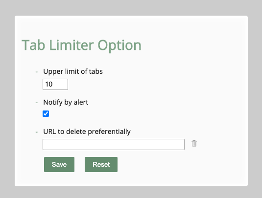This screenshot has height=198, width=262.
Task: Click the empty URL text field
Action: click(x=114, y=144)
